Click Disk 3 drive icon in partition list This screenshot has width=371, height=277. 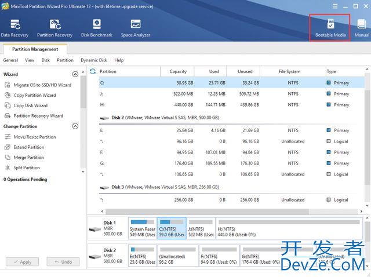click(104, 187)
